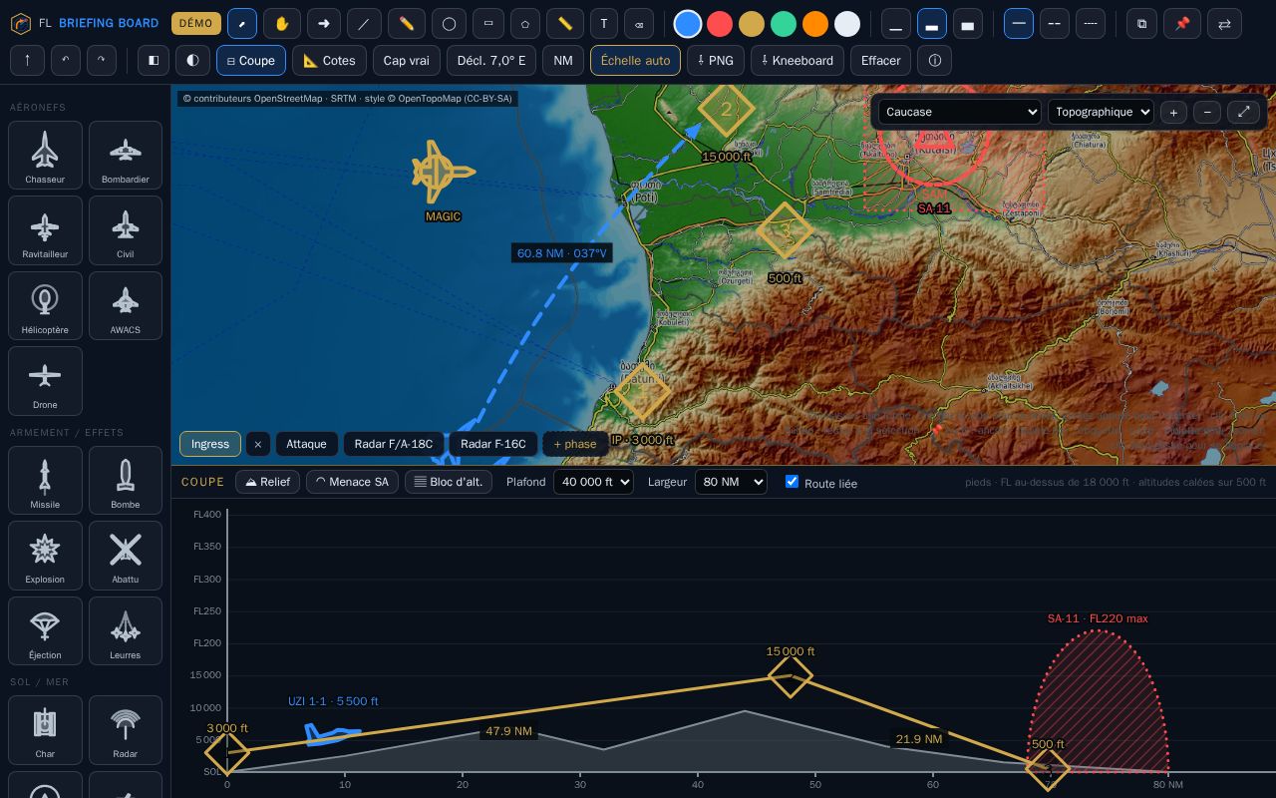Zoom in the map with plus
Viewport: 1276px width, 798px height.
click(1173, 112)
